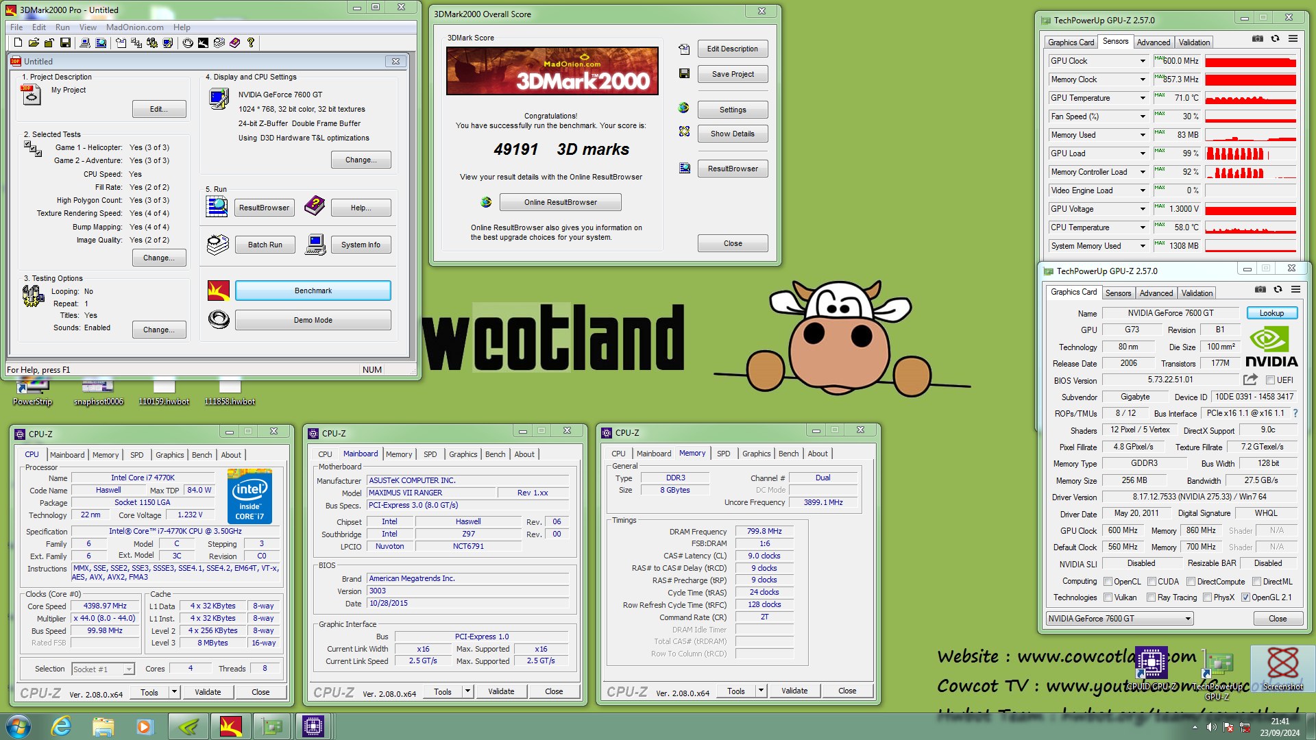Click the Demo mode disc icon in the 3DMark2000 toolbar
The height and width of the screenshot is (740, 1316).
click(188, 42)
